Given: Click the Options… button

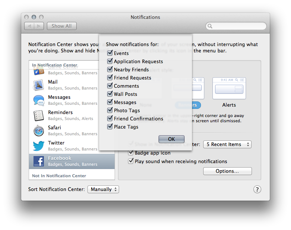Looking at the screenshot, I should tap(227, 171).
